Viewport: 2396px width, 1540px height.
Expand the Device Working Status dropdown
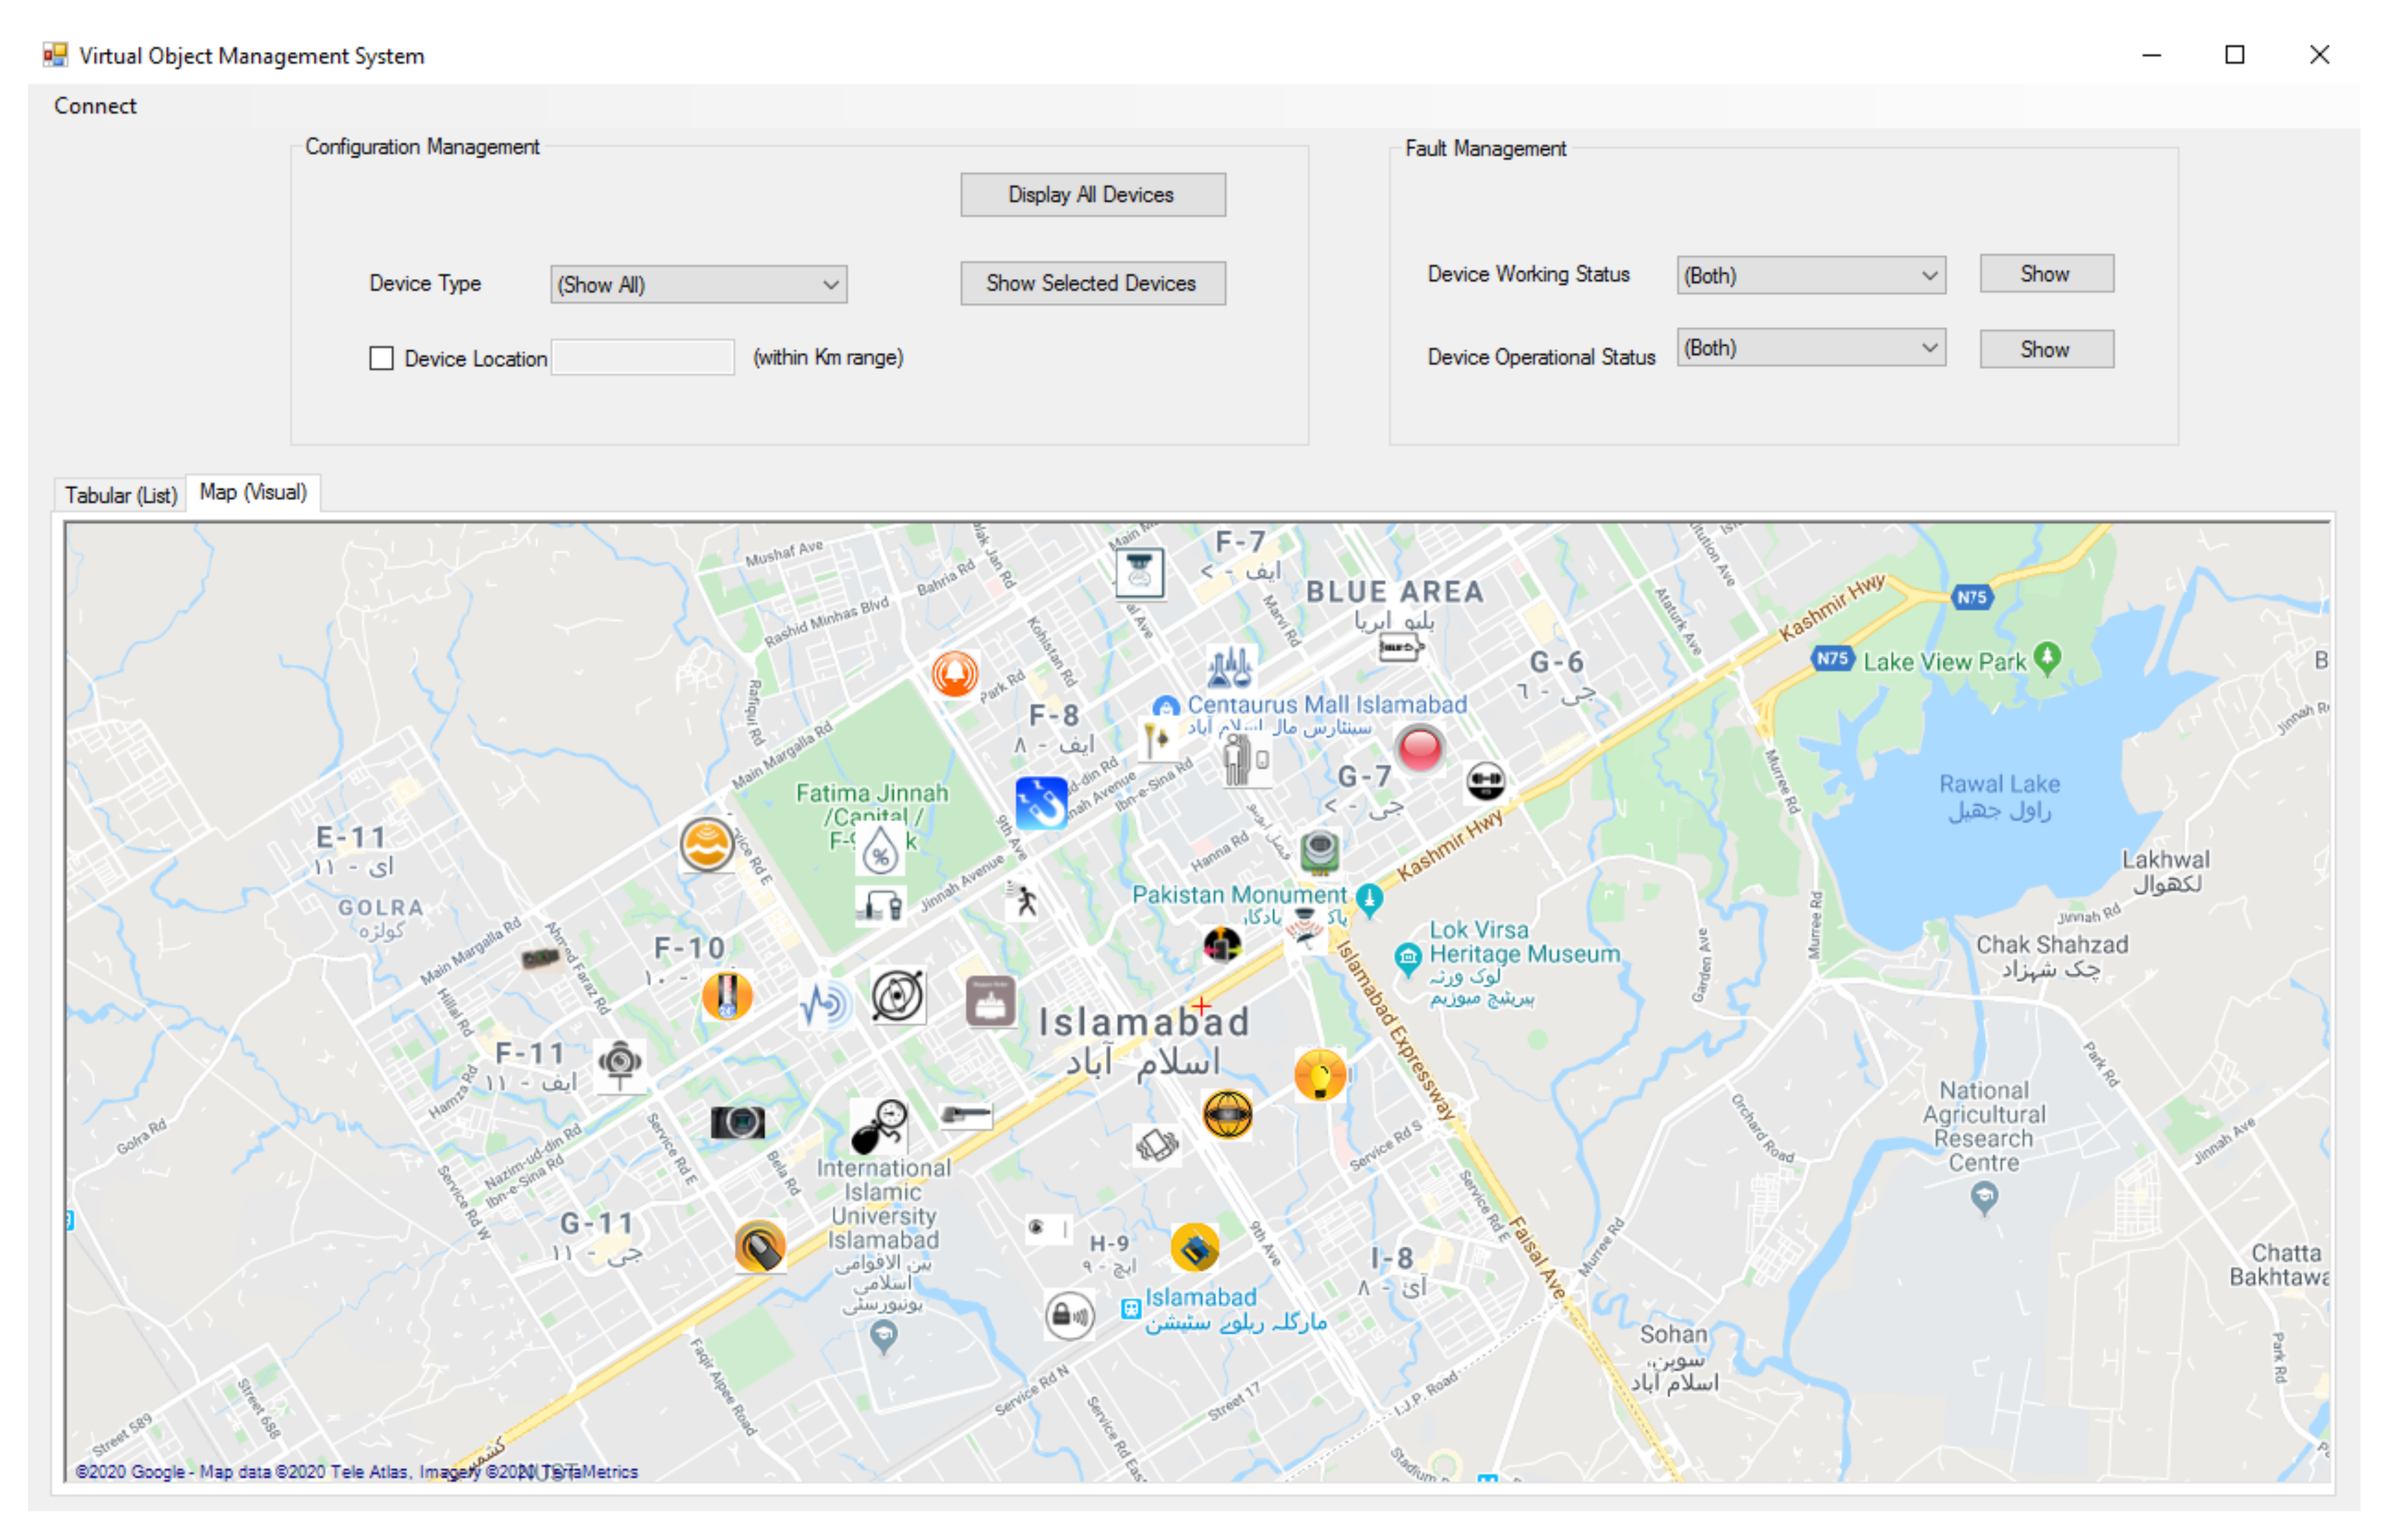click(1811, 275)
